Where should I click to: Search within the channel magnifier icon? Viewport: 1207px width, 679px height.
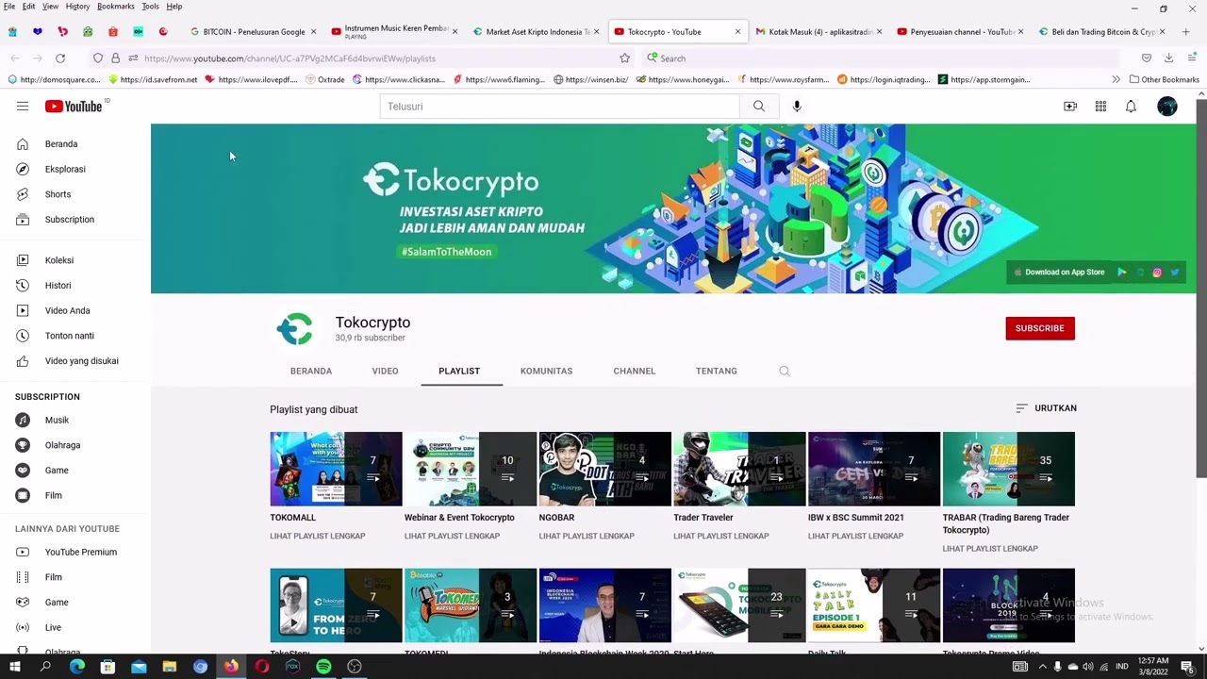pos(785,372)
